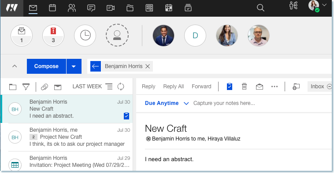This screenshot has width=334, height=173.
Task: Click the sender status icon before Benjamin Horris
Action: pyautogui.click(x=148, y=139)
